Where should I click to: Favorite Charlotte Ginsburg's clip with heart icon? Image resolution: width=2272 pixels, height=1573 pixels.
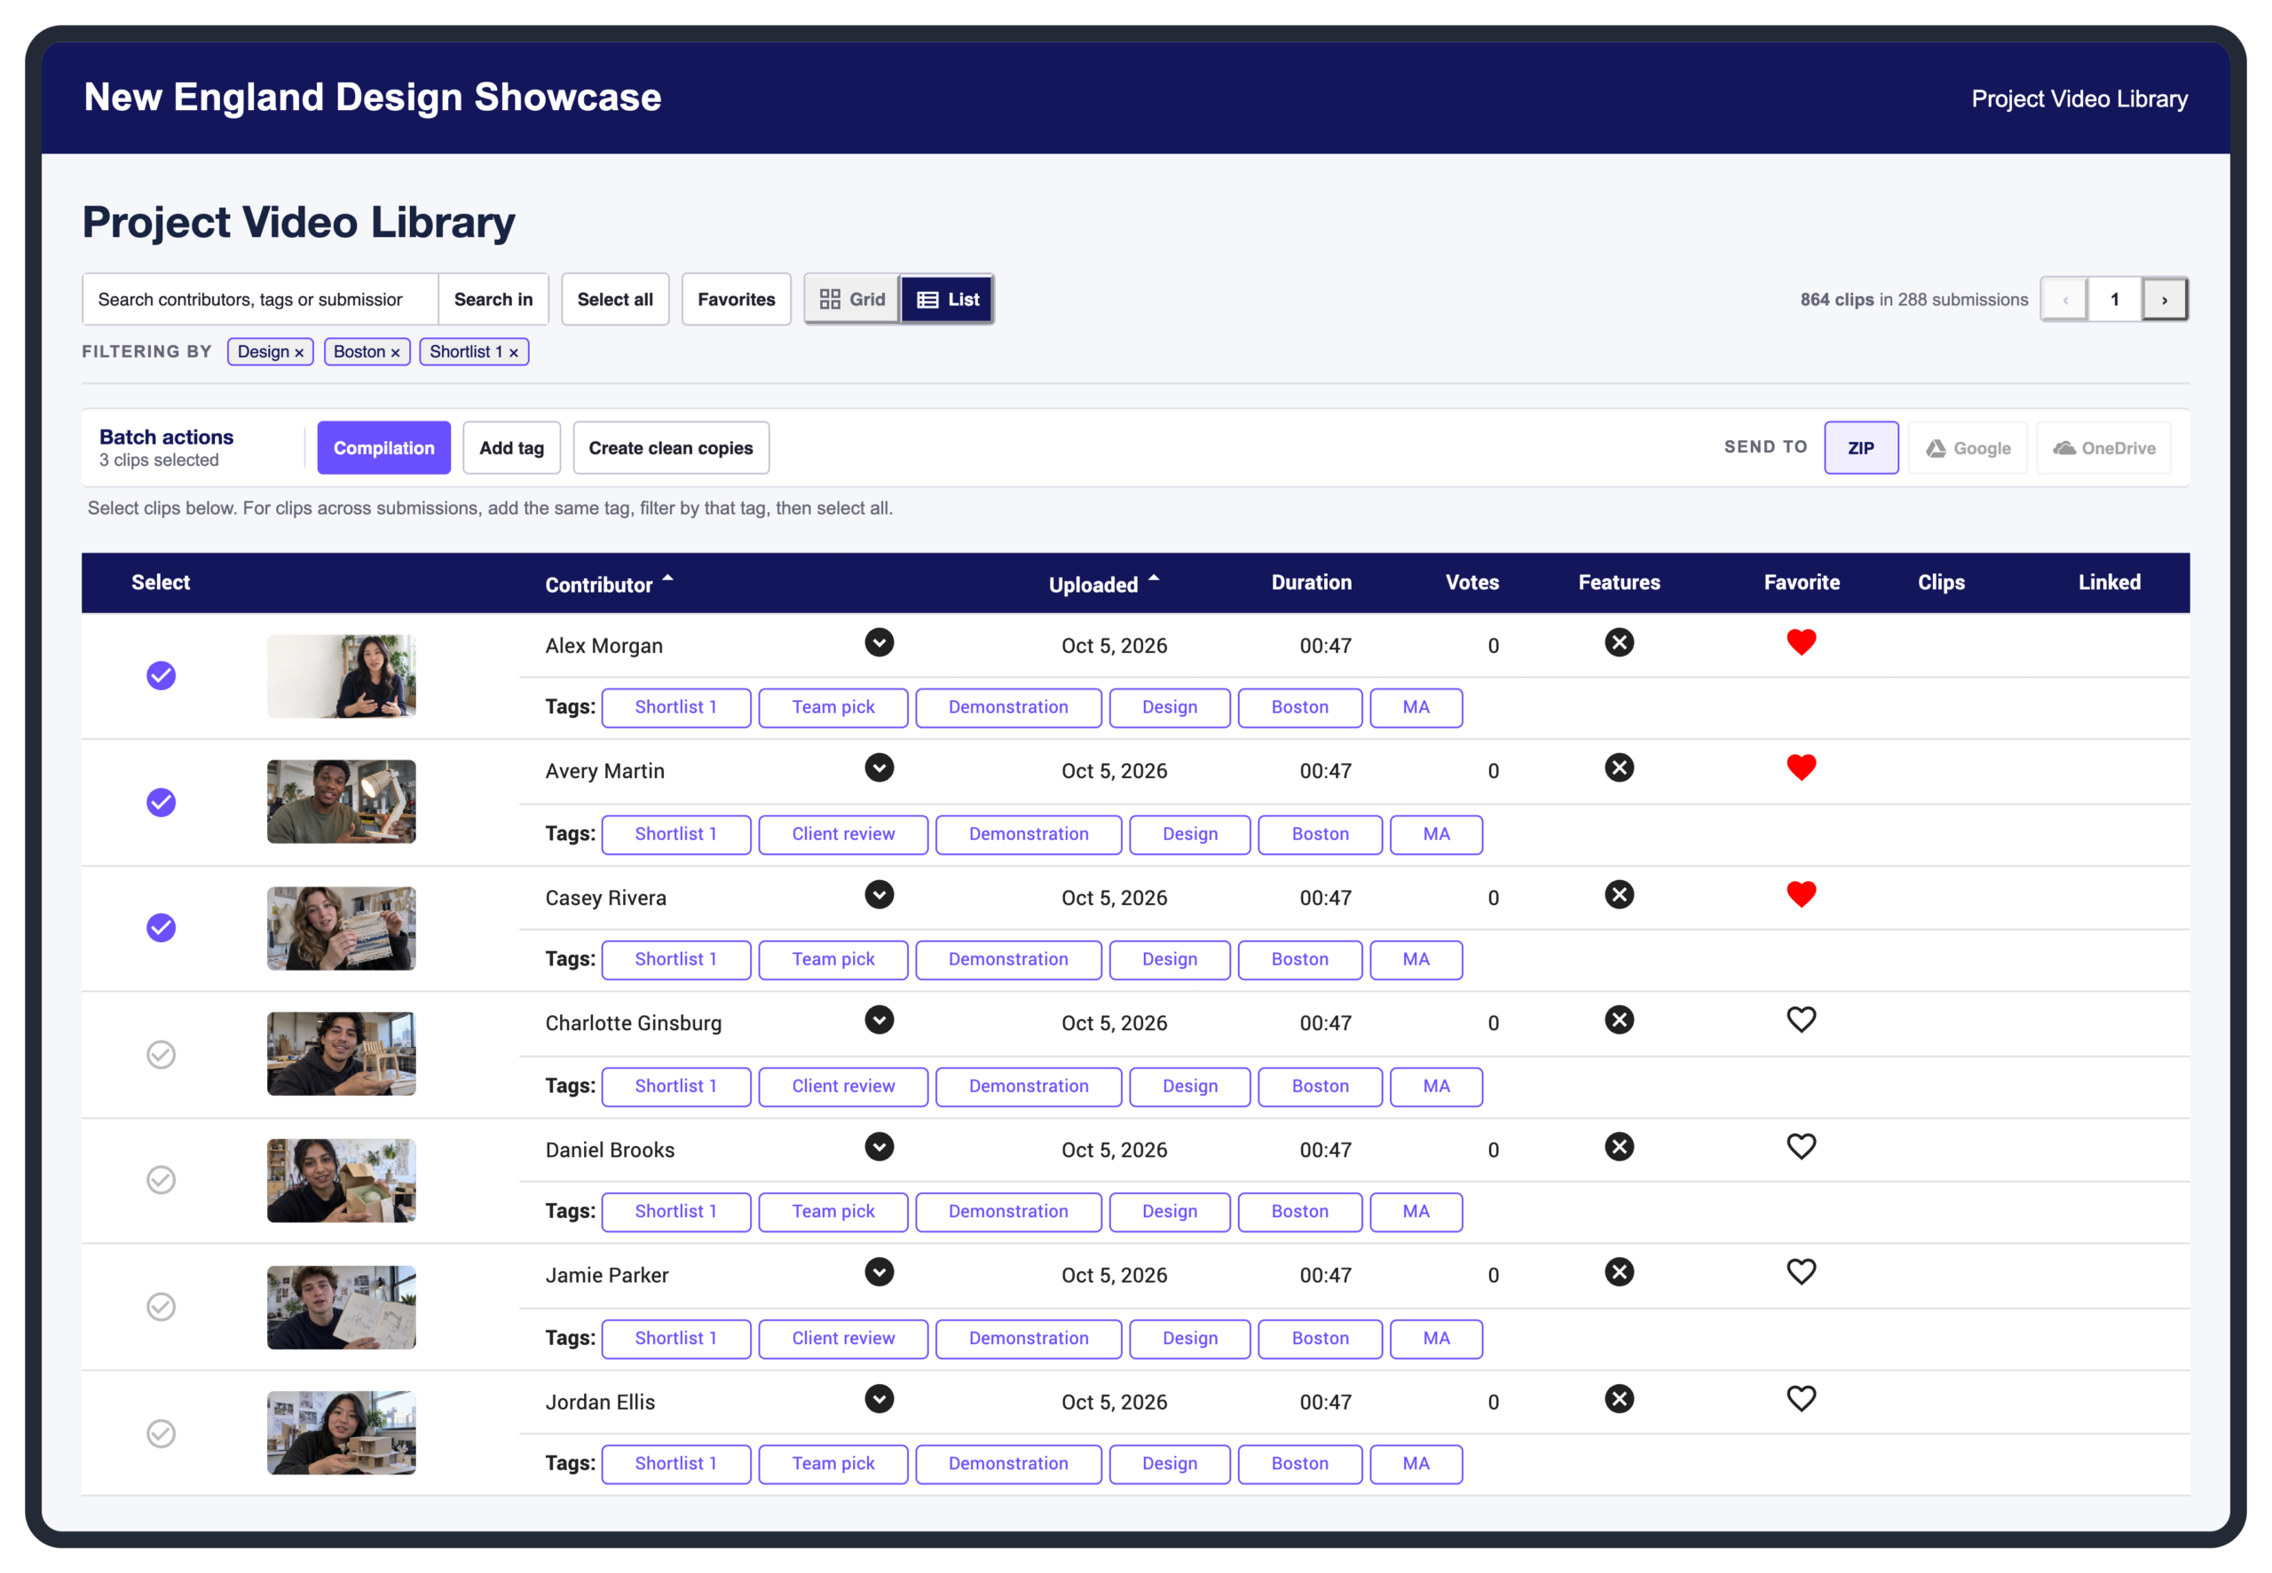(1801, 1020)
